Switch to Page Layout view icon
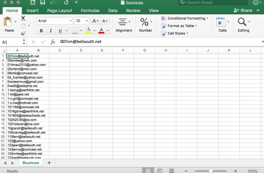Screen dimensions: 264x173 (160, 171)
